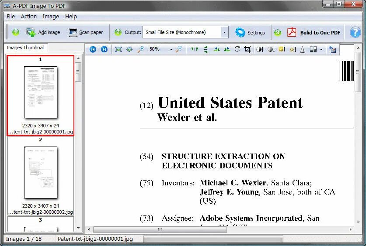Select the Images Thumbnail tab

click(x=25, y=48)
